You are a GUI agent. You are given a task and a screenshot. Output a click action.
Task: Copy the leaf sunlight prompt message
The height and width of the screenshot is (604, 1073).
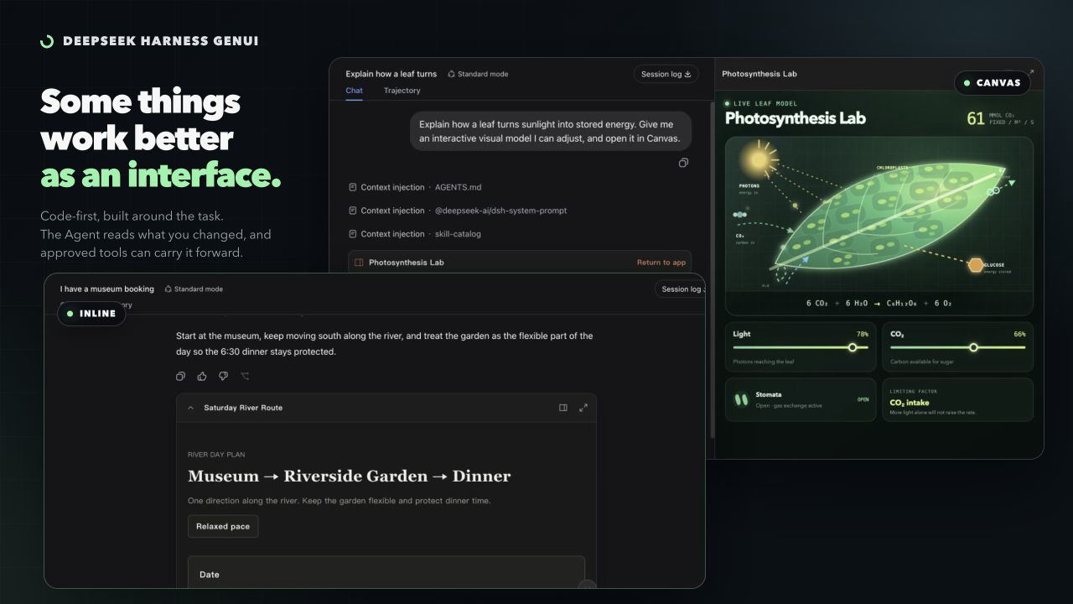683,163
